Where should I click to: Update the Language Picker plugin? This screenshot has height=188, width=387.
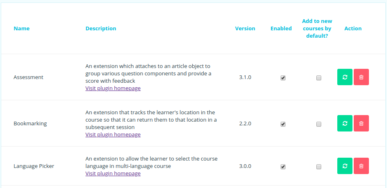(x=345, y=166)
